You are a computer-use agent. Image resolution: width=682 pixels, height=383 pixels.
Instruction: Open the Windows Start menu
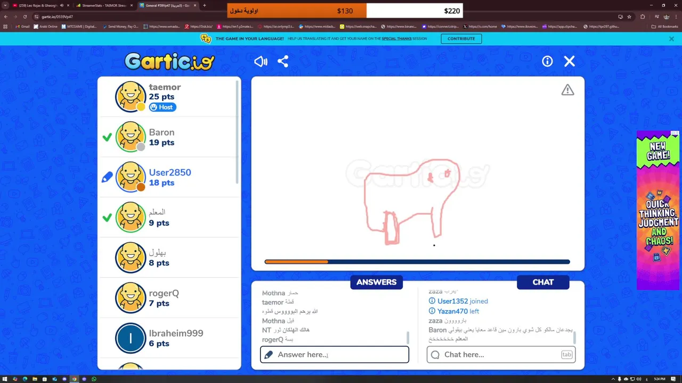5,379
